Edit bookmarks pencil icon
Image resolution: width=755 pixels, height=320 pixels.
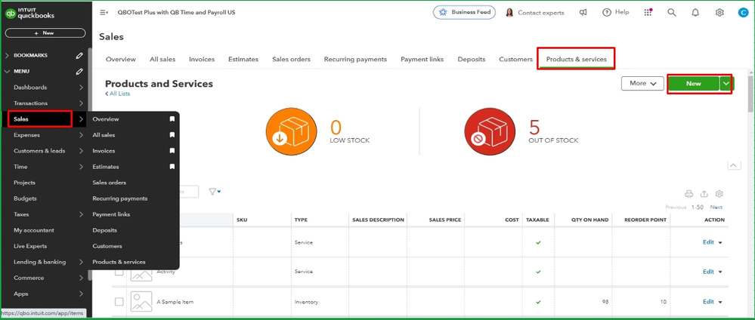click(79, 55)
